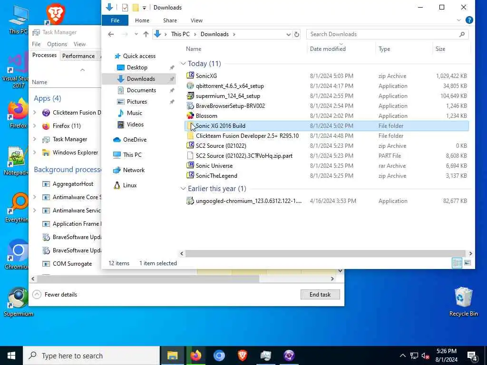Screen dimensions: 487x365
Task: Click the New folder quick access toolbar icon
Action: [x=136, y=8]
